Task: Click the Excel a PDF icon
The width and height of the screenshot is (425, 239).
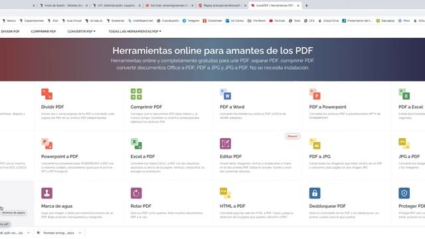Action: [x=136, y=143]
